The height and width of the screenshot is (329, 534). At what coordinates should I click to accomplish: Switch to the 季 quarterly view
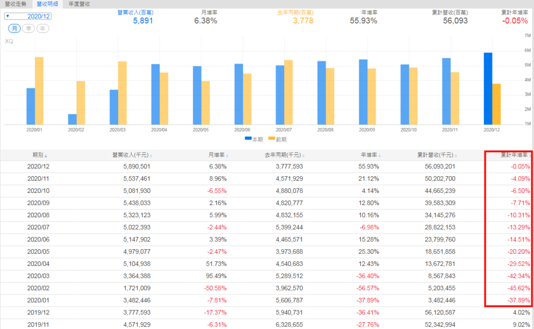pyautogui.click(x=29, y=29)
